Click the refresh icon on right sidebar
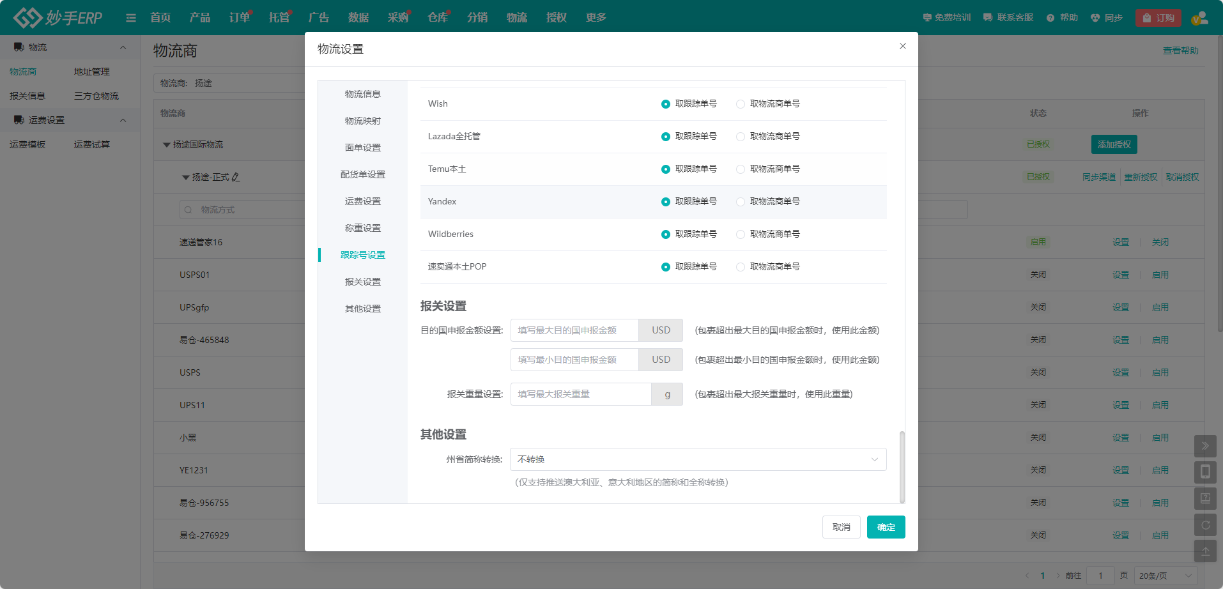 [x=1206, y=524]
